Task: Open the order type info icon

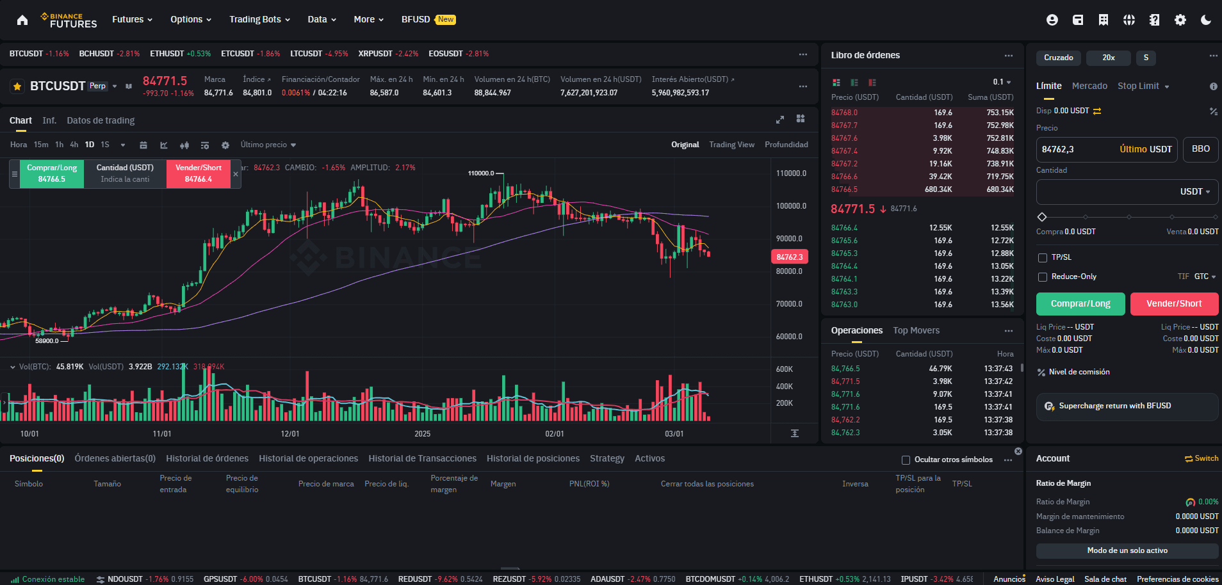Action: (x=1213, y=86)
